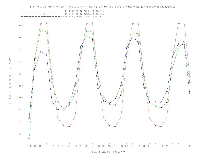Click x-axis tick label 72
Image resolution: width=207 pixels, height=159 pixels.
click(x=167, y=146)
